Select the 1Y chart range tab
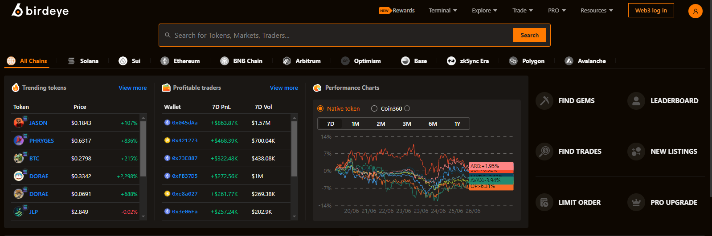Viewport: 712px width, 236px height. point(457,124)
